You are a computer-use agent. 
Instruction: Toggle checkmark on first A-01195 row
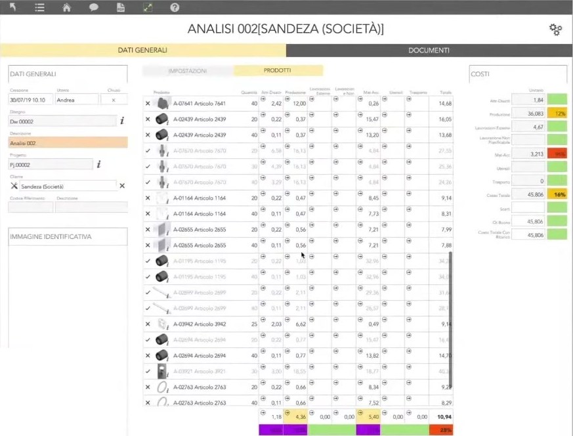click(x=148, y=261)
